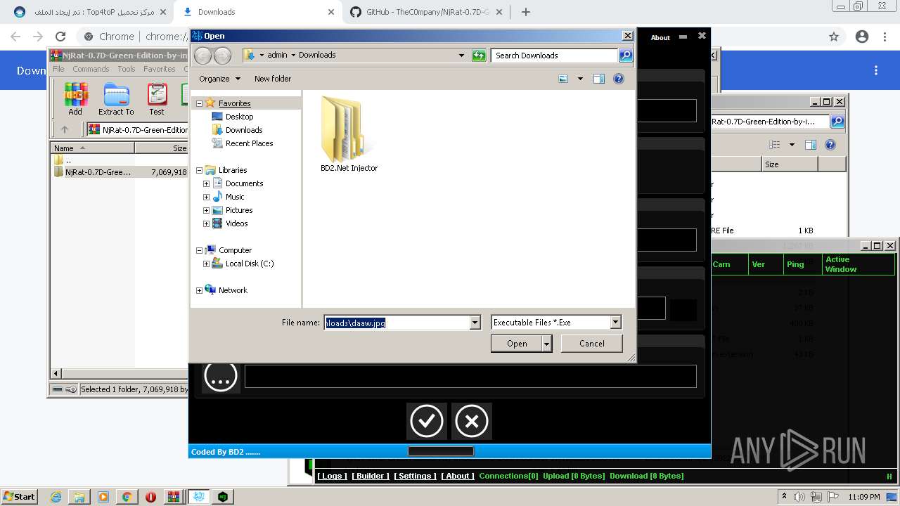Viewport: 900px width, 506px height.
Task: Refresh the Downloads location in Open dialog
Action: click(x=479, y=56)
